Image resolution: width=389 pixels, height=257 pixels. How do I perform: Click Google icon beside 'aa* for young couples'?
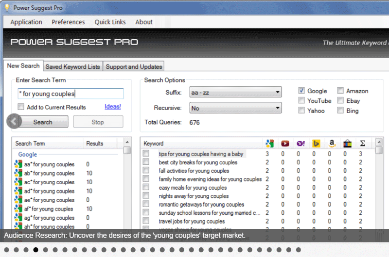[x=18, y=164]
